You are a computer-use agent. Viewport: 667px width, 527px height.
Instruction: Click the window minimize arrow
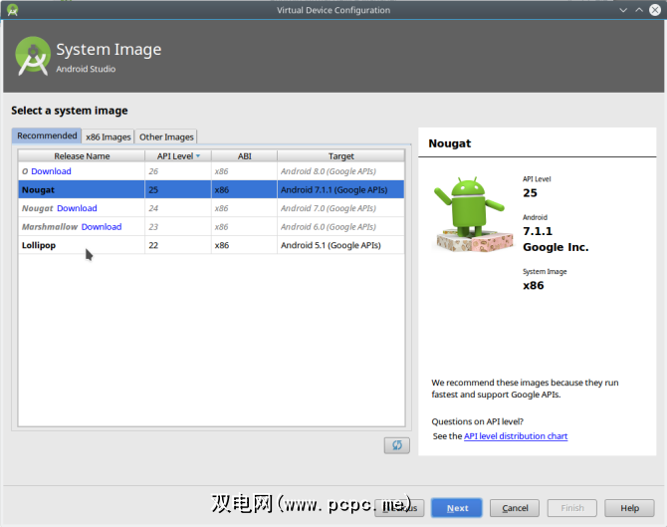tap(623, 10)
